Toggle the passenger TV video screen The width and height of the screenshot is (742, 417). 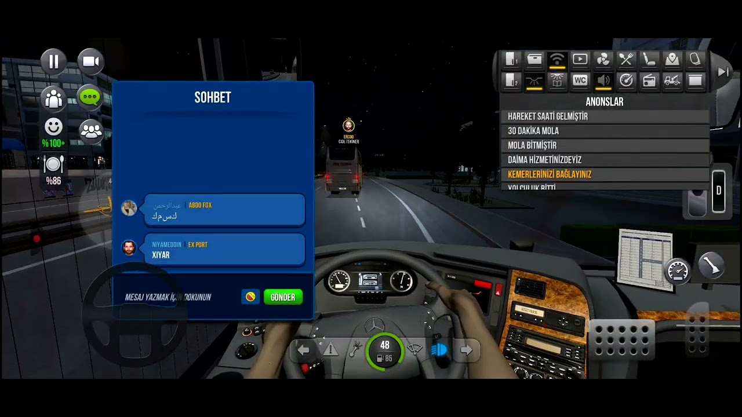580,59
